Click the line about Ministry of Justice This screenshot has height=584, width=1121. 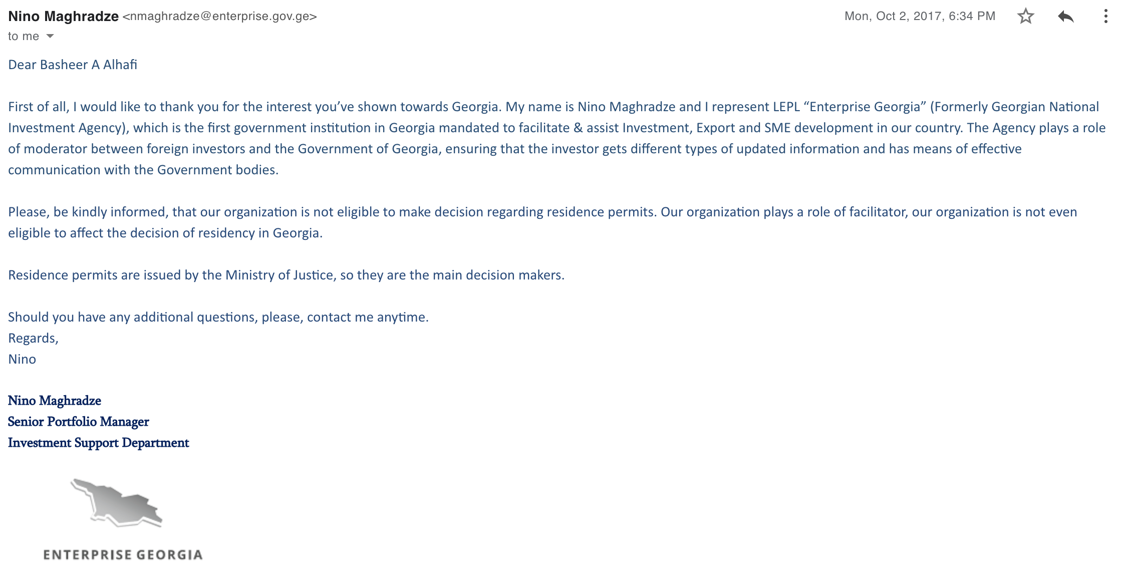pos(286,275)
